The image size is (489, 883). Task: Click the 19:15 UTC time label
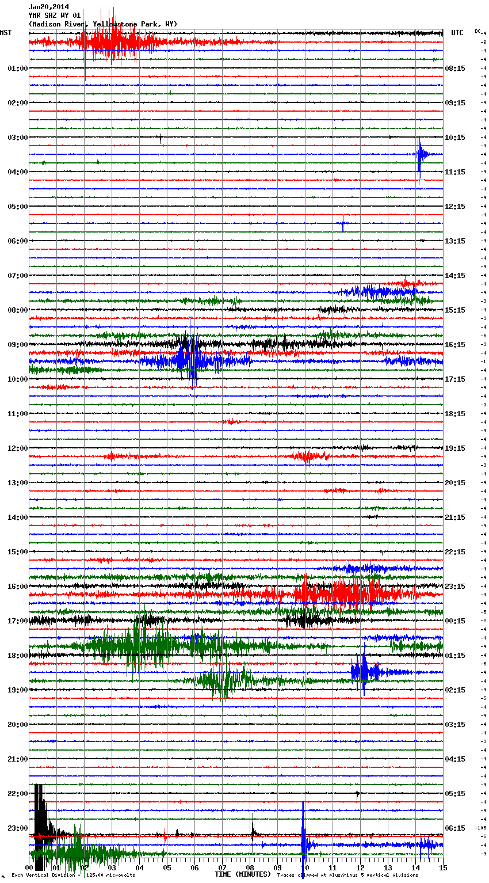(x=455, y=448)
